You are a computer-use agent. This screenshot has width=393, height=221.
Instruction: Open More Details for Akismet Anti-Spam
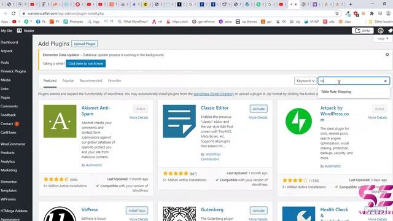139,117
